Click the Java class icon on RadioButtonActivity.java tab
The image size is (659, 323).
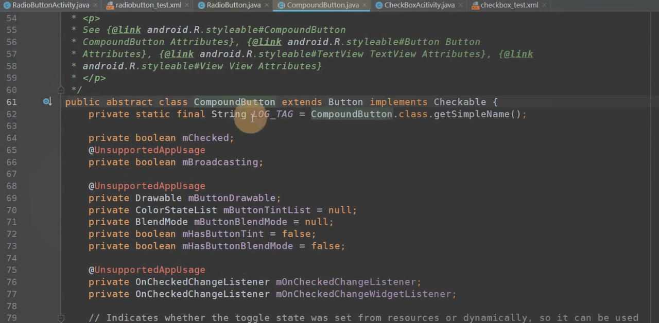tap(6, 5)
